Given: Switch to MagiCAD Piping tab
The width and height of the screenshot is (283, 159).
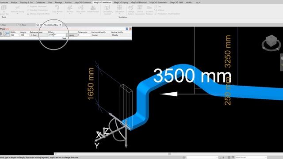Looking at the screenshot, I should pos(121,3).
